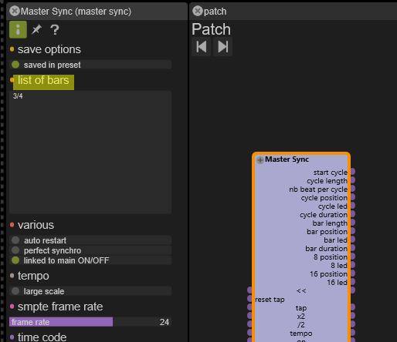Click the pin icon in Master Sync panel

click(x=36, y=29)
